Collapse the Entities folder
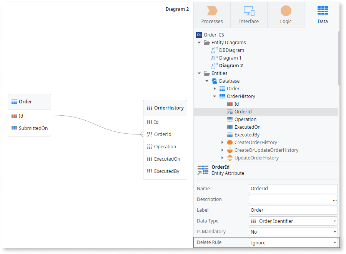The image size is (346, 254). tap(199, 73)
